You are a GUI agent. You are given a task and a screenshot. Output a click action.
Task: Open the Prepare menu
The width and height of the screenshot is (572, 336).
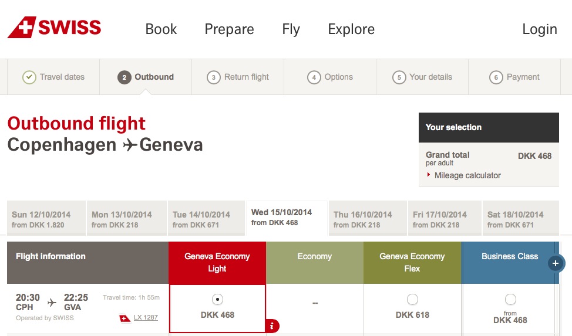pos(229,29)
